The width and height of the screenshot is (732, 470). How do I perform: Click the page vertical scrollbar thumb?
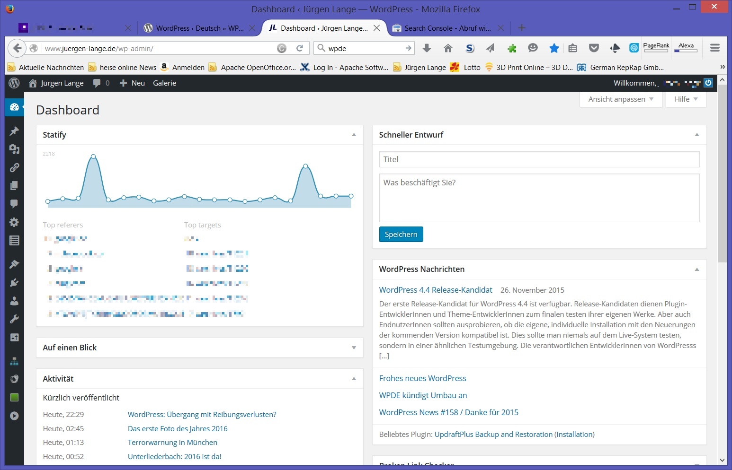(722, 174)
